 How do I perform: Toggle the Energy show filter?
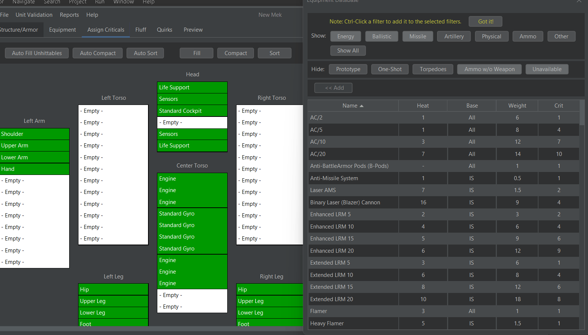click(346, 36)
